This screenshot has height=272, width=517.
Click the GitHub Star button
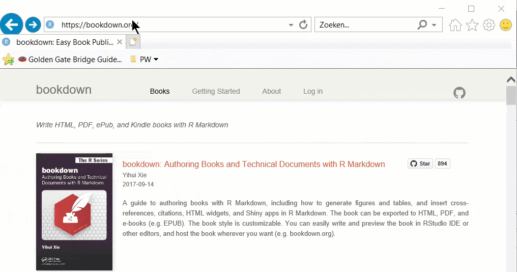(x=420, y=164)
